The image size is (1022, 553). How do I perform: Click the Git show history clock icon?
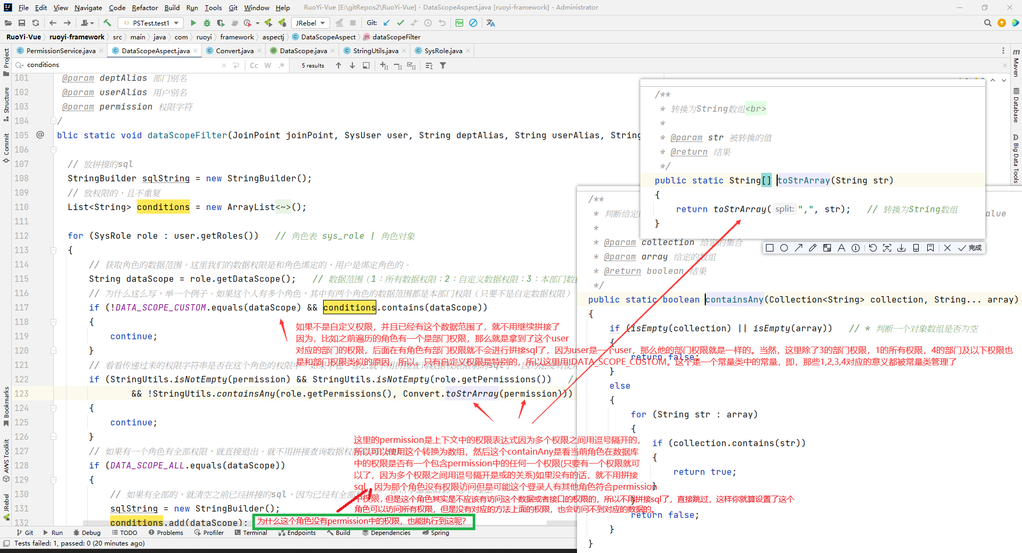click(428, 23)
